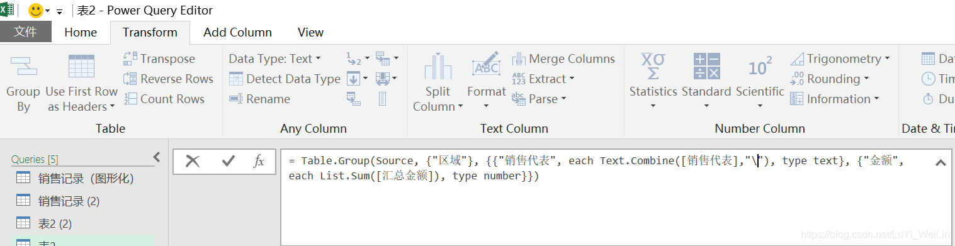955x246 pixels.
Task: Click the Rename column button
Action: (259, 99)
